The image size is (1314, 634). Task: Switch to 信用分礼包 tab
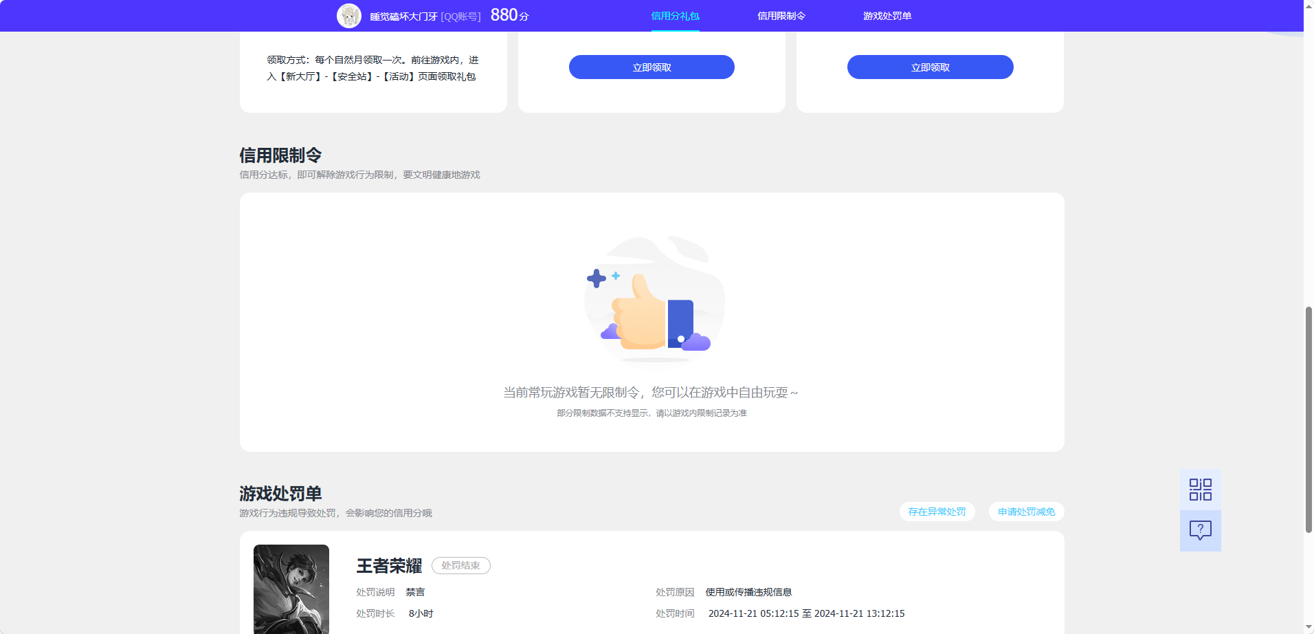[x=675, y=16]
